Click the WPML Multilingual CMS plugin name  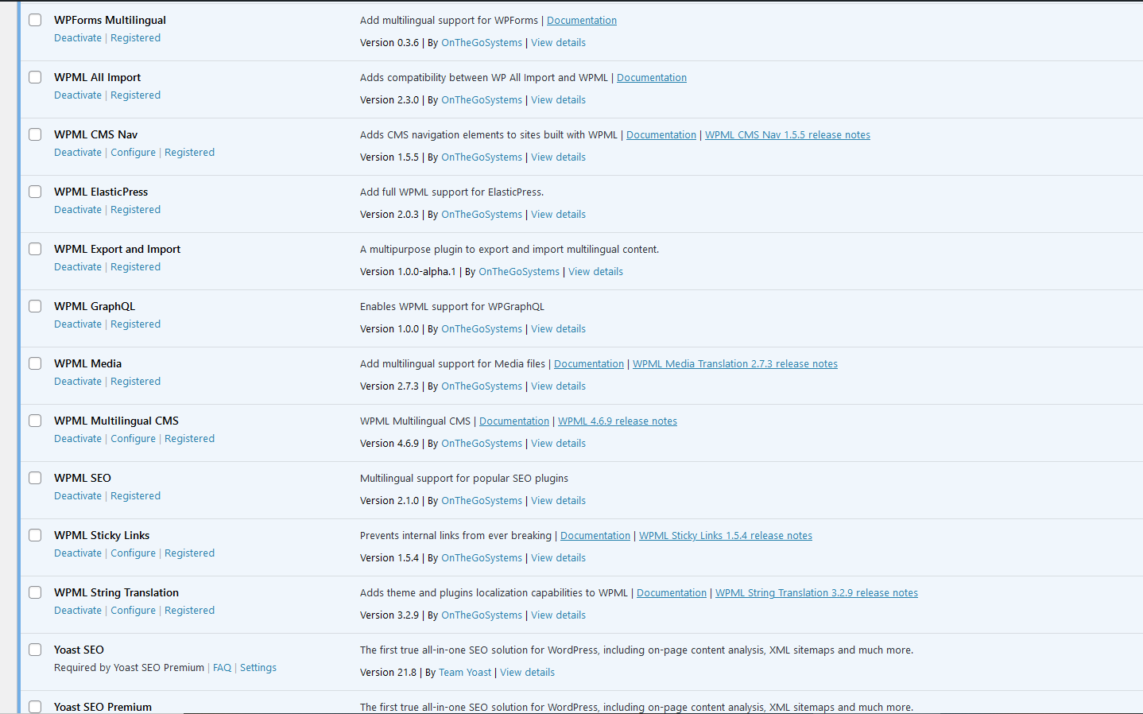(116, 421)
